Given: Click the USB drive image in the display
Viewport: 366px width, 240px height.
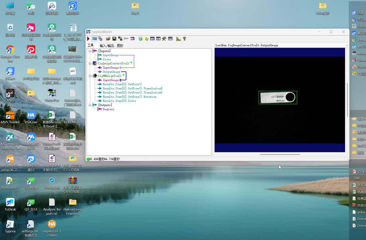Looking at the screenshot, I should tap(278, 97).
